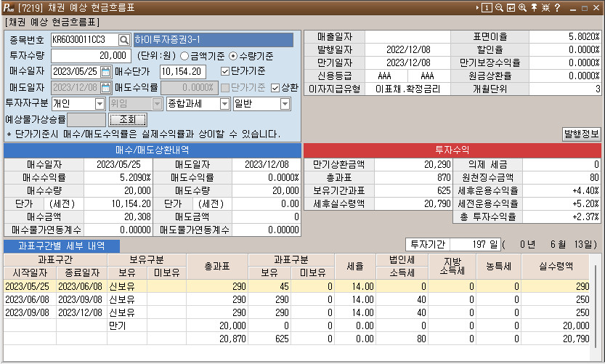Click 매수단가 input field 10,154.20
605x364 pixels.
(x=183, y=71)
